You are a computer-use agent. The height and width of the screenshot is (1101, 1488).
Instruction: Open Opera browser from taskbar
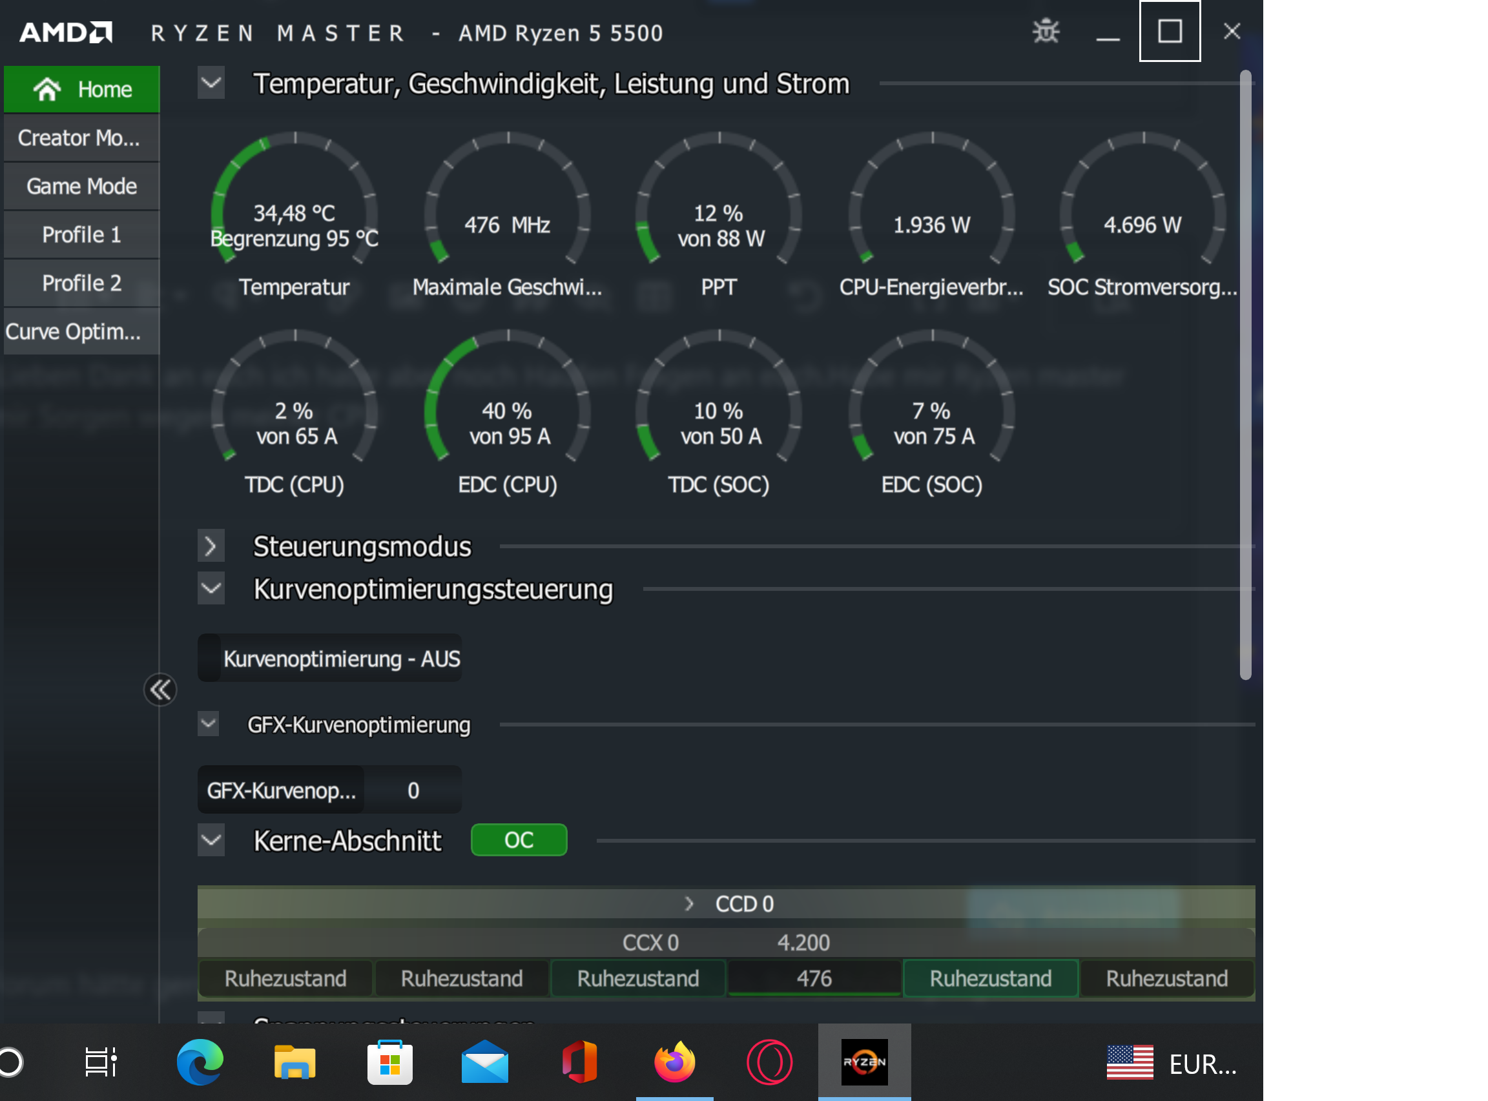click(769, 1062)
